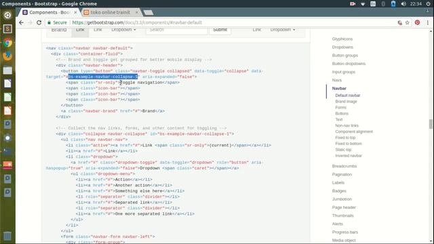This screenshot has width=434, height=244.
Task: Expand the left Dropdown in navbar example
Action: [x=123, y=30]
